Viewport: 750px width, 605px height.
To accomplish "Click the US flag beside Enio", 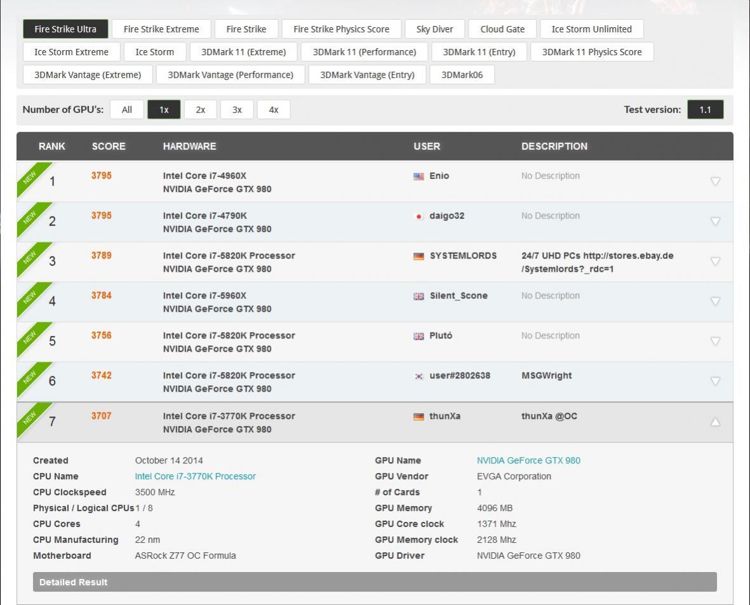I will [419, 176].
